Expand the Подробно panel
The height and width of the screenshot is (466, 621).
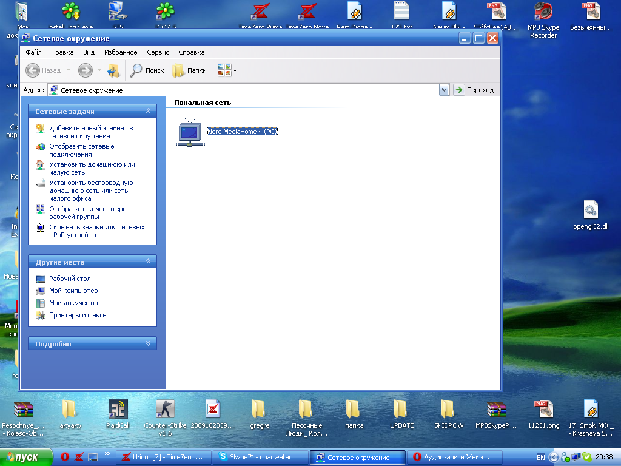(x=148, y=344)
